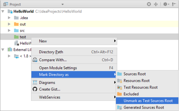Click the green test folder icon

coord(16,37)
